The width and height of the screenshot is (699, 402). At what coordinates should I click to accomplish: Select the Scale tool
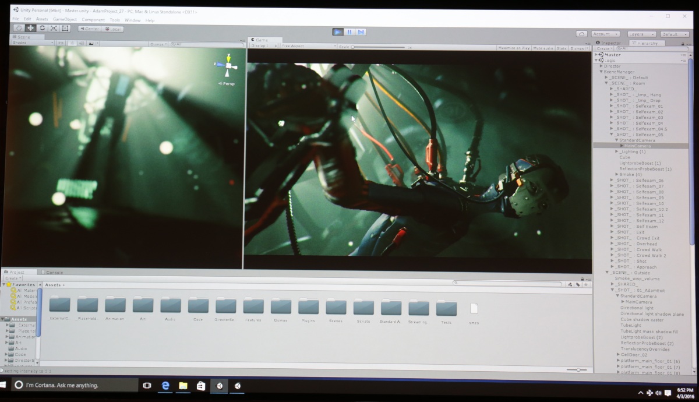coord(54,28)
